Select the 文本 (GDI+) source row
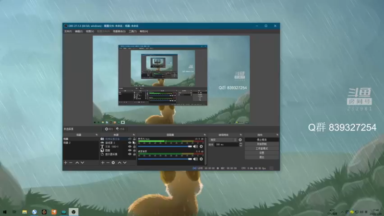The height and width of the screenshot is (216, 384). point(118,146)
